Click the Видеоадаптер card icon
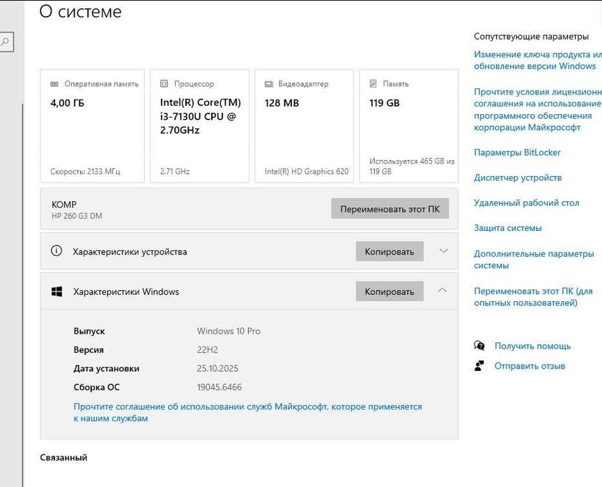This screenshot has height=487, width=602. pos(269,83)
